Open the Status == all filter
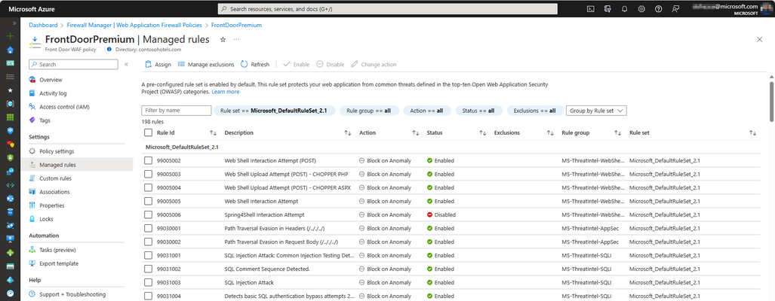This screenshot has width=775, height=301. pyautogui.click(x=478, y=111)
